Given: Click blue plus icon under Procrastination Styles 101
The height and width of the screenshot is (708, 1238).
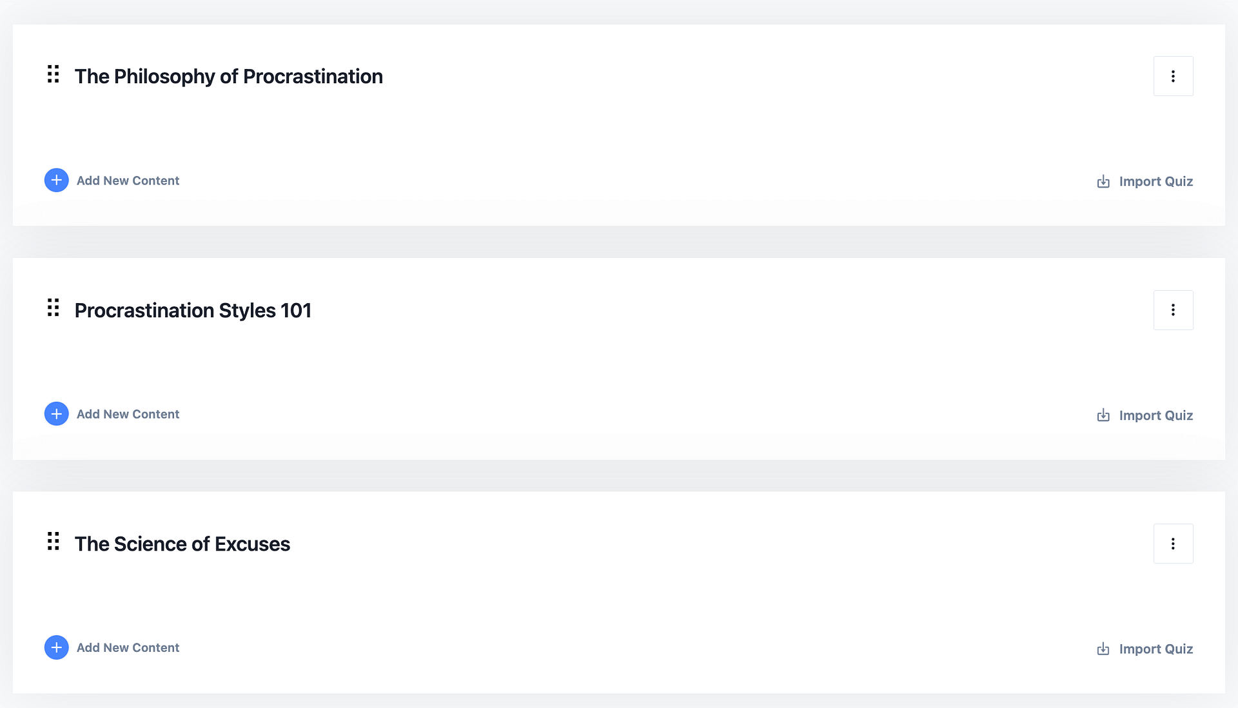Looking at the screenshot, I should coord(57,414).
